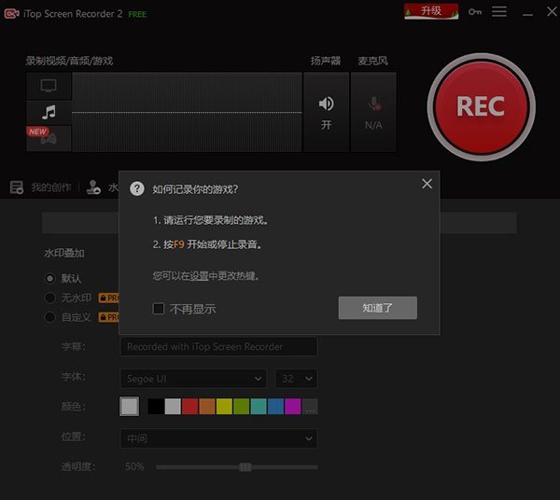
Task: Select the screen recording monitor icon
Action: (x=49, y=86)
